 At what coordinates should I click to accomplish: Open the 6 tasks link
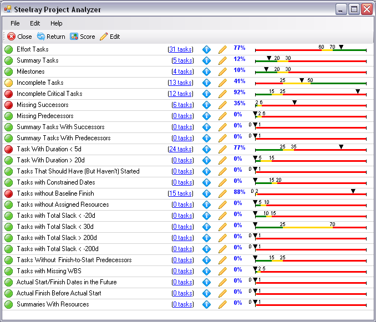click(x=182, y=105)
